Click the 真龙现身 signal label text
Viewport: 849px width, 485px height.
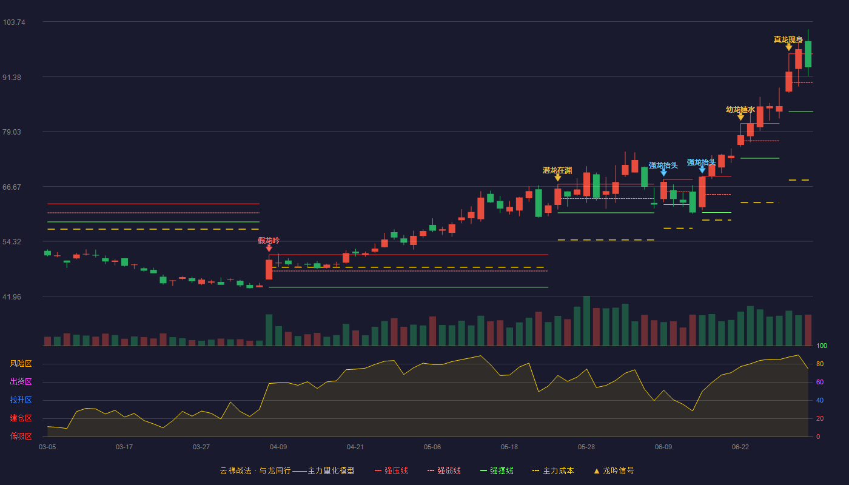coord(788,40)
